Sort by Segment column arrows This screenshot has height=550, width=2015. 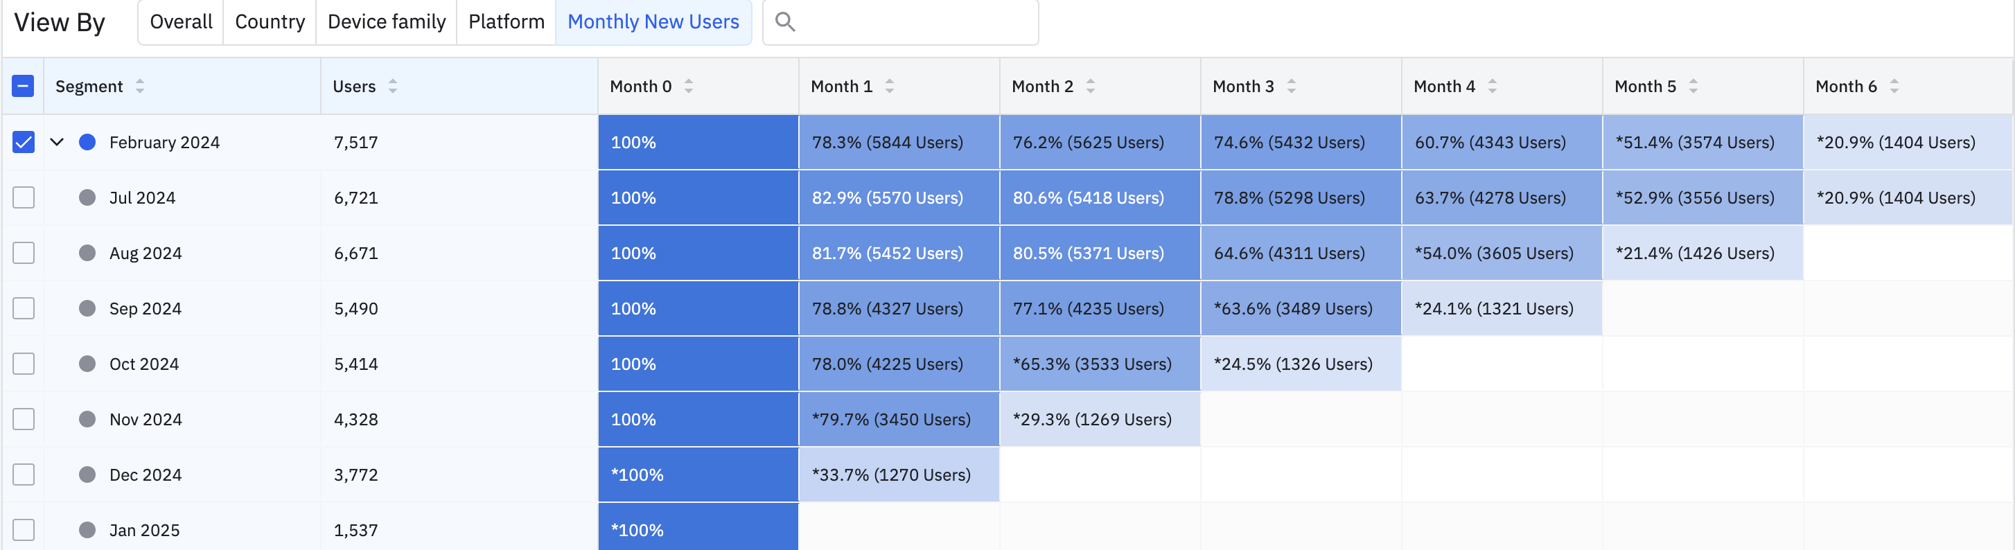pos(139,86)
